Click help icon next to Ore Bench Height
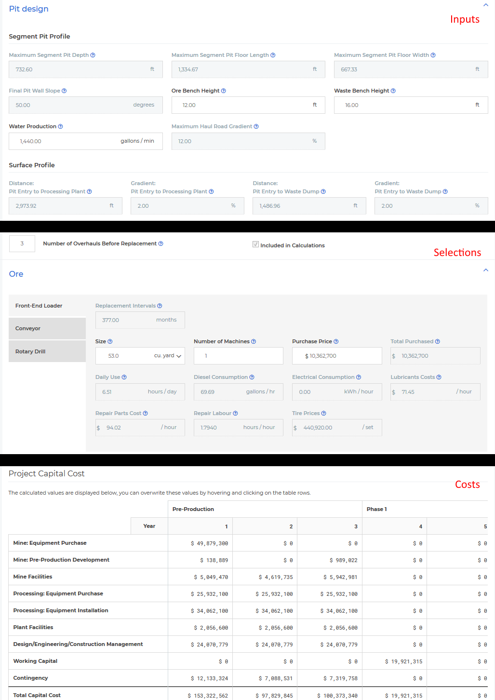 (x=224, y=91)
